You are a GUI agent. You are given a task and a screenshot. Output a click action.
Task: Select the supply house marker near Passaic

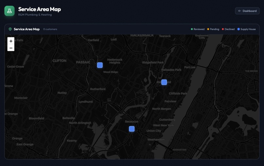click(100, 65)
